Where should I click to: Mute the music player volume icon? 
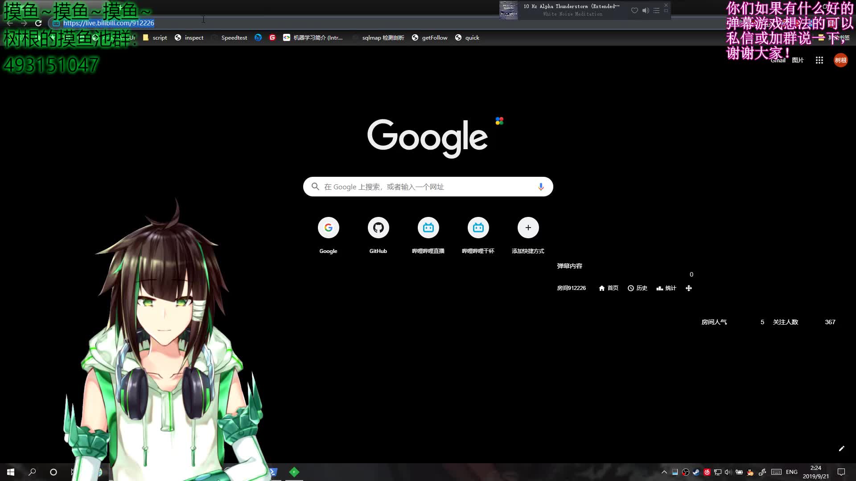(x=646, y=10)
